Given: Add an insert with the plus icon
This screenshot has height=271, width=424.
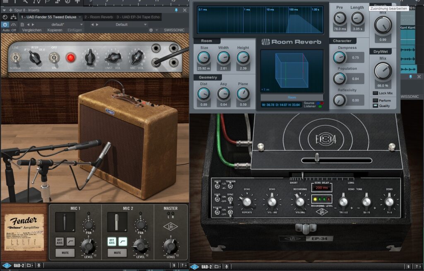Looking at the screenshot, I should [x=11, y=10].
